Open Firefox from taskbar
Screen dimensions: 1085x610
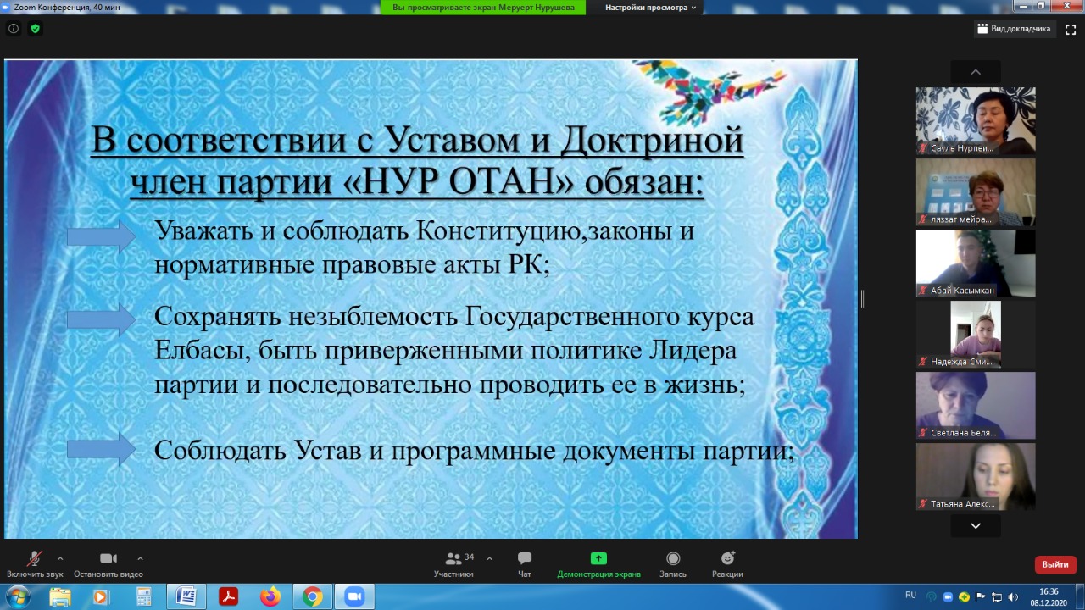(x=270, y=596)
